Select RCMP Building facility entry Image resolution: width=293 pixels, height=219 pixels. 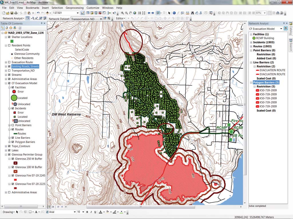point(265,38)
